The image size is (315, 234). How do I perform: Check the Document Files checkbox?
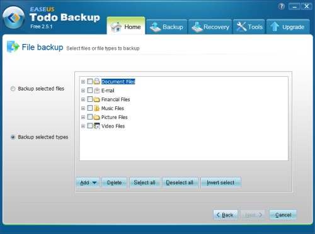click(90, 81)
